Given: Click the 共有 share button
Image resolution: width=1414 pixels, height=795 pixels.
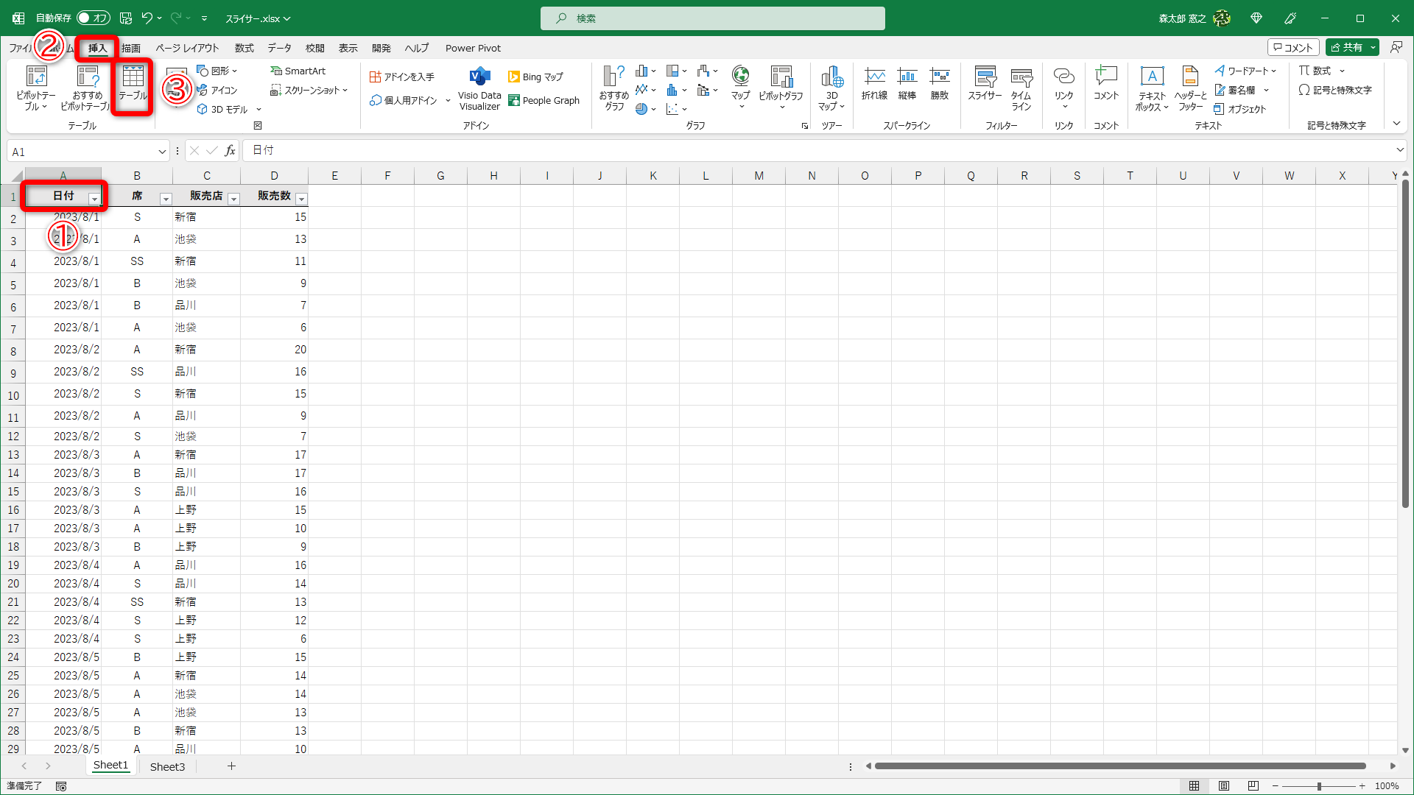Looking at the screenshot, I should pos(1347,47).
